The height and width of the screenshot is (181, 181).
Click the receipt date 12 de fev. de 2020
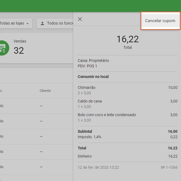(x=98, y=167)
